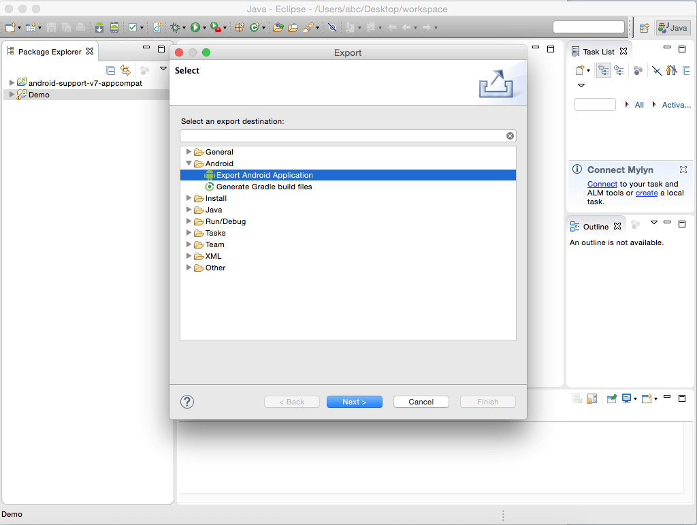Screen dimensions: 697x525
Task: Select android-support-v7-appcompat project
Action: click(x=85, y=83)
